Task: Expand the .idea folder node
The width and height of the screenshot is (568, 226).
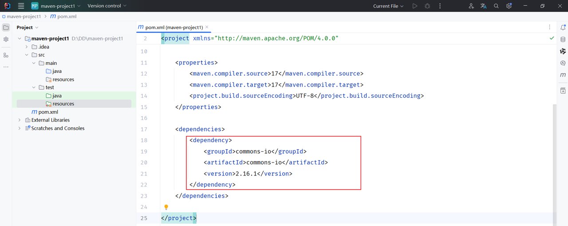Action: point(27,47)
